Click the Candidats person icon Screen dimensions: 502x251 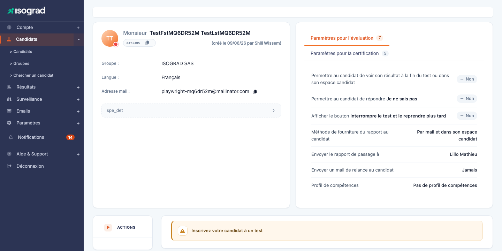click(9, 39)
